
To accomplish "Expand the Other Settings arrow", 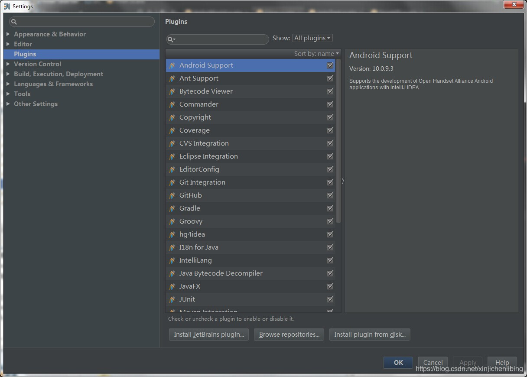I will coord(8,104).
